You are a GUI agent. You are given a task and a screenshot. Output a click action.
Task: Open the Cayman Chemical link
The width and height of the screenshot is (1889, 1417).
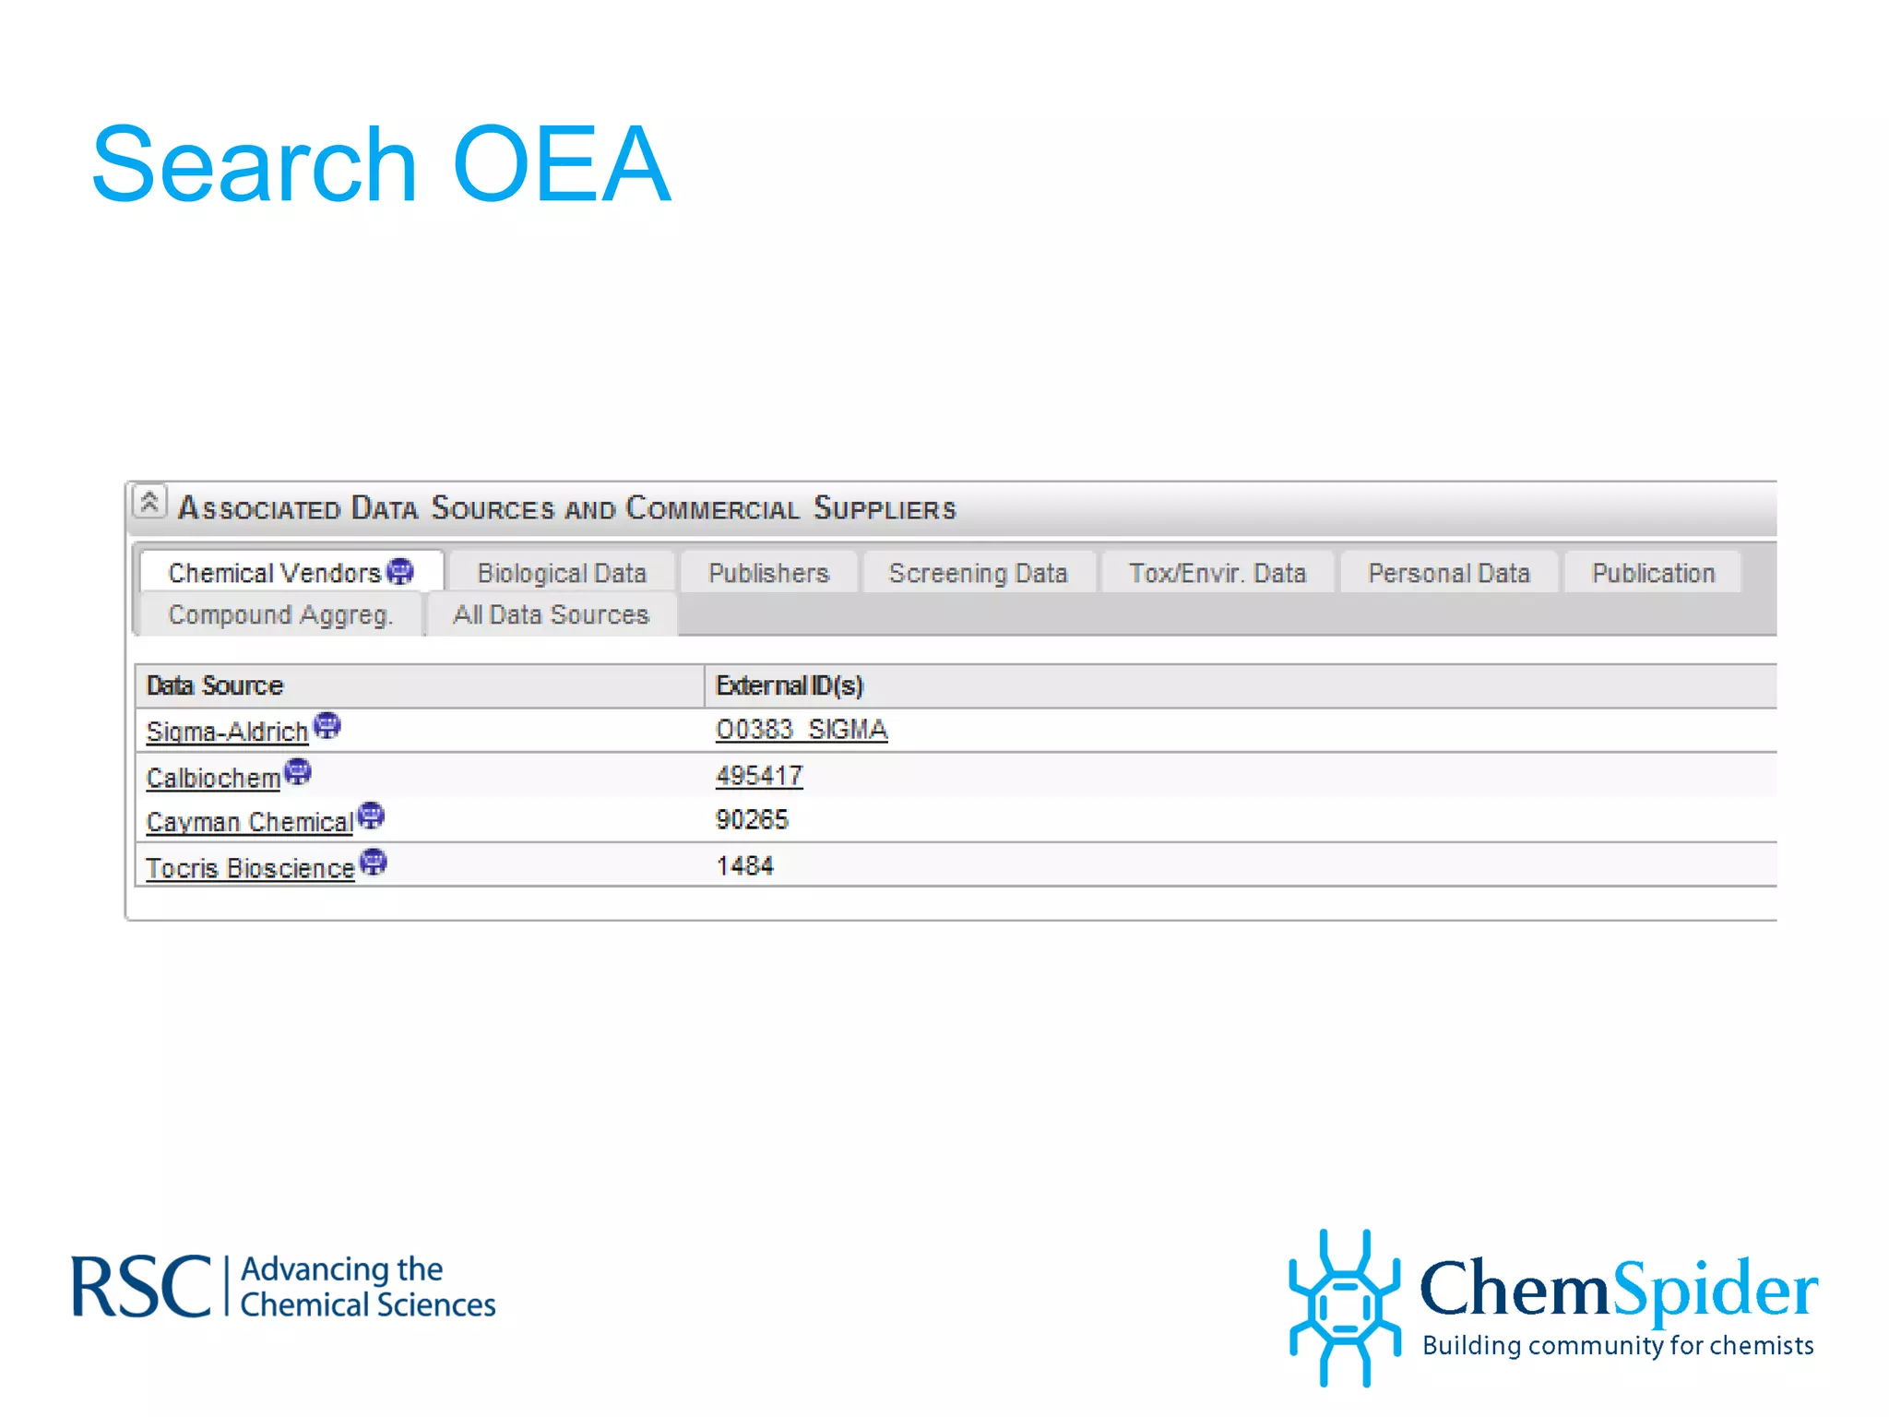[x=250, y=822]
